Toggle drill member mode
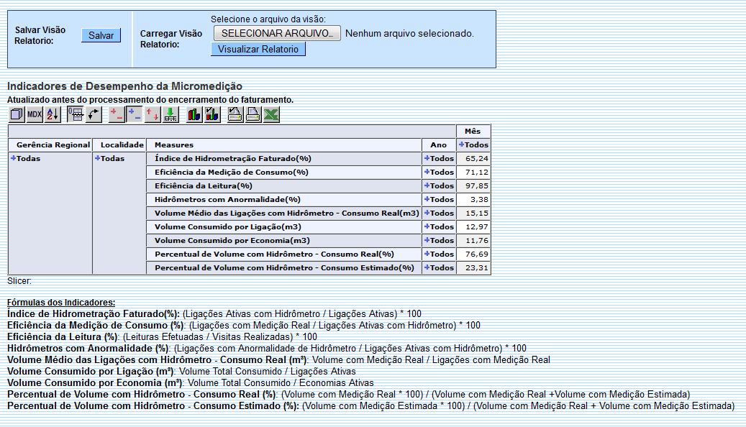This screenshot has height=427, width=746. tap(117, 114)
